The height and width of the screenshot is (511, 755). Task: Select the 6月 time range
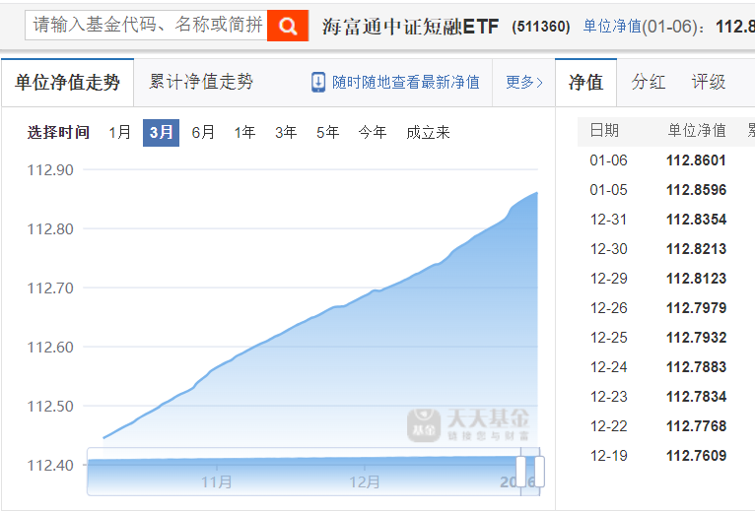click(x=203, y=132)
